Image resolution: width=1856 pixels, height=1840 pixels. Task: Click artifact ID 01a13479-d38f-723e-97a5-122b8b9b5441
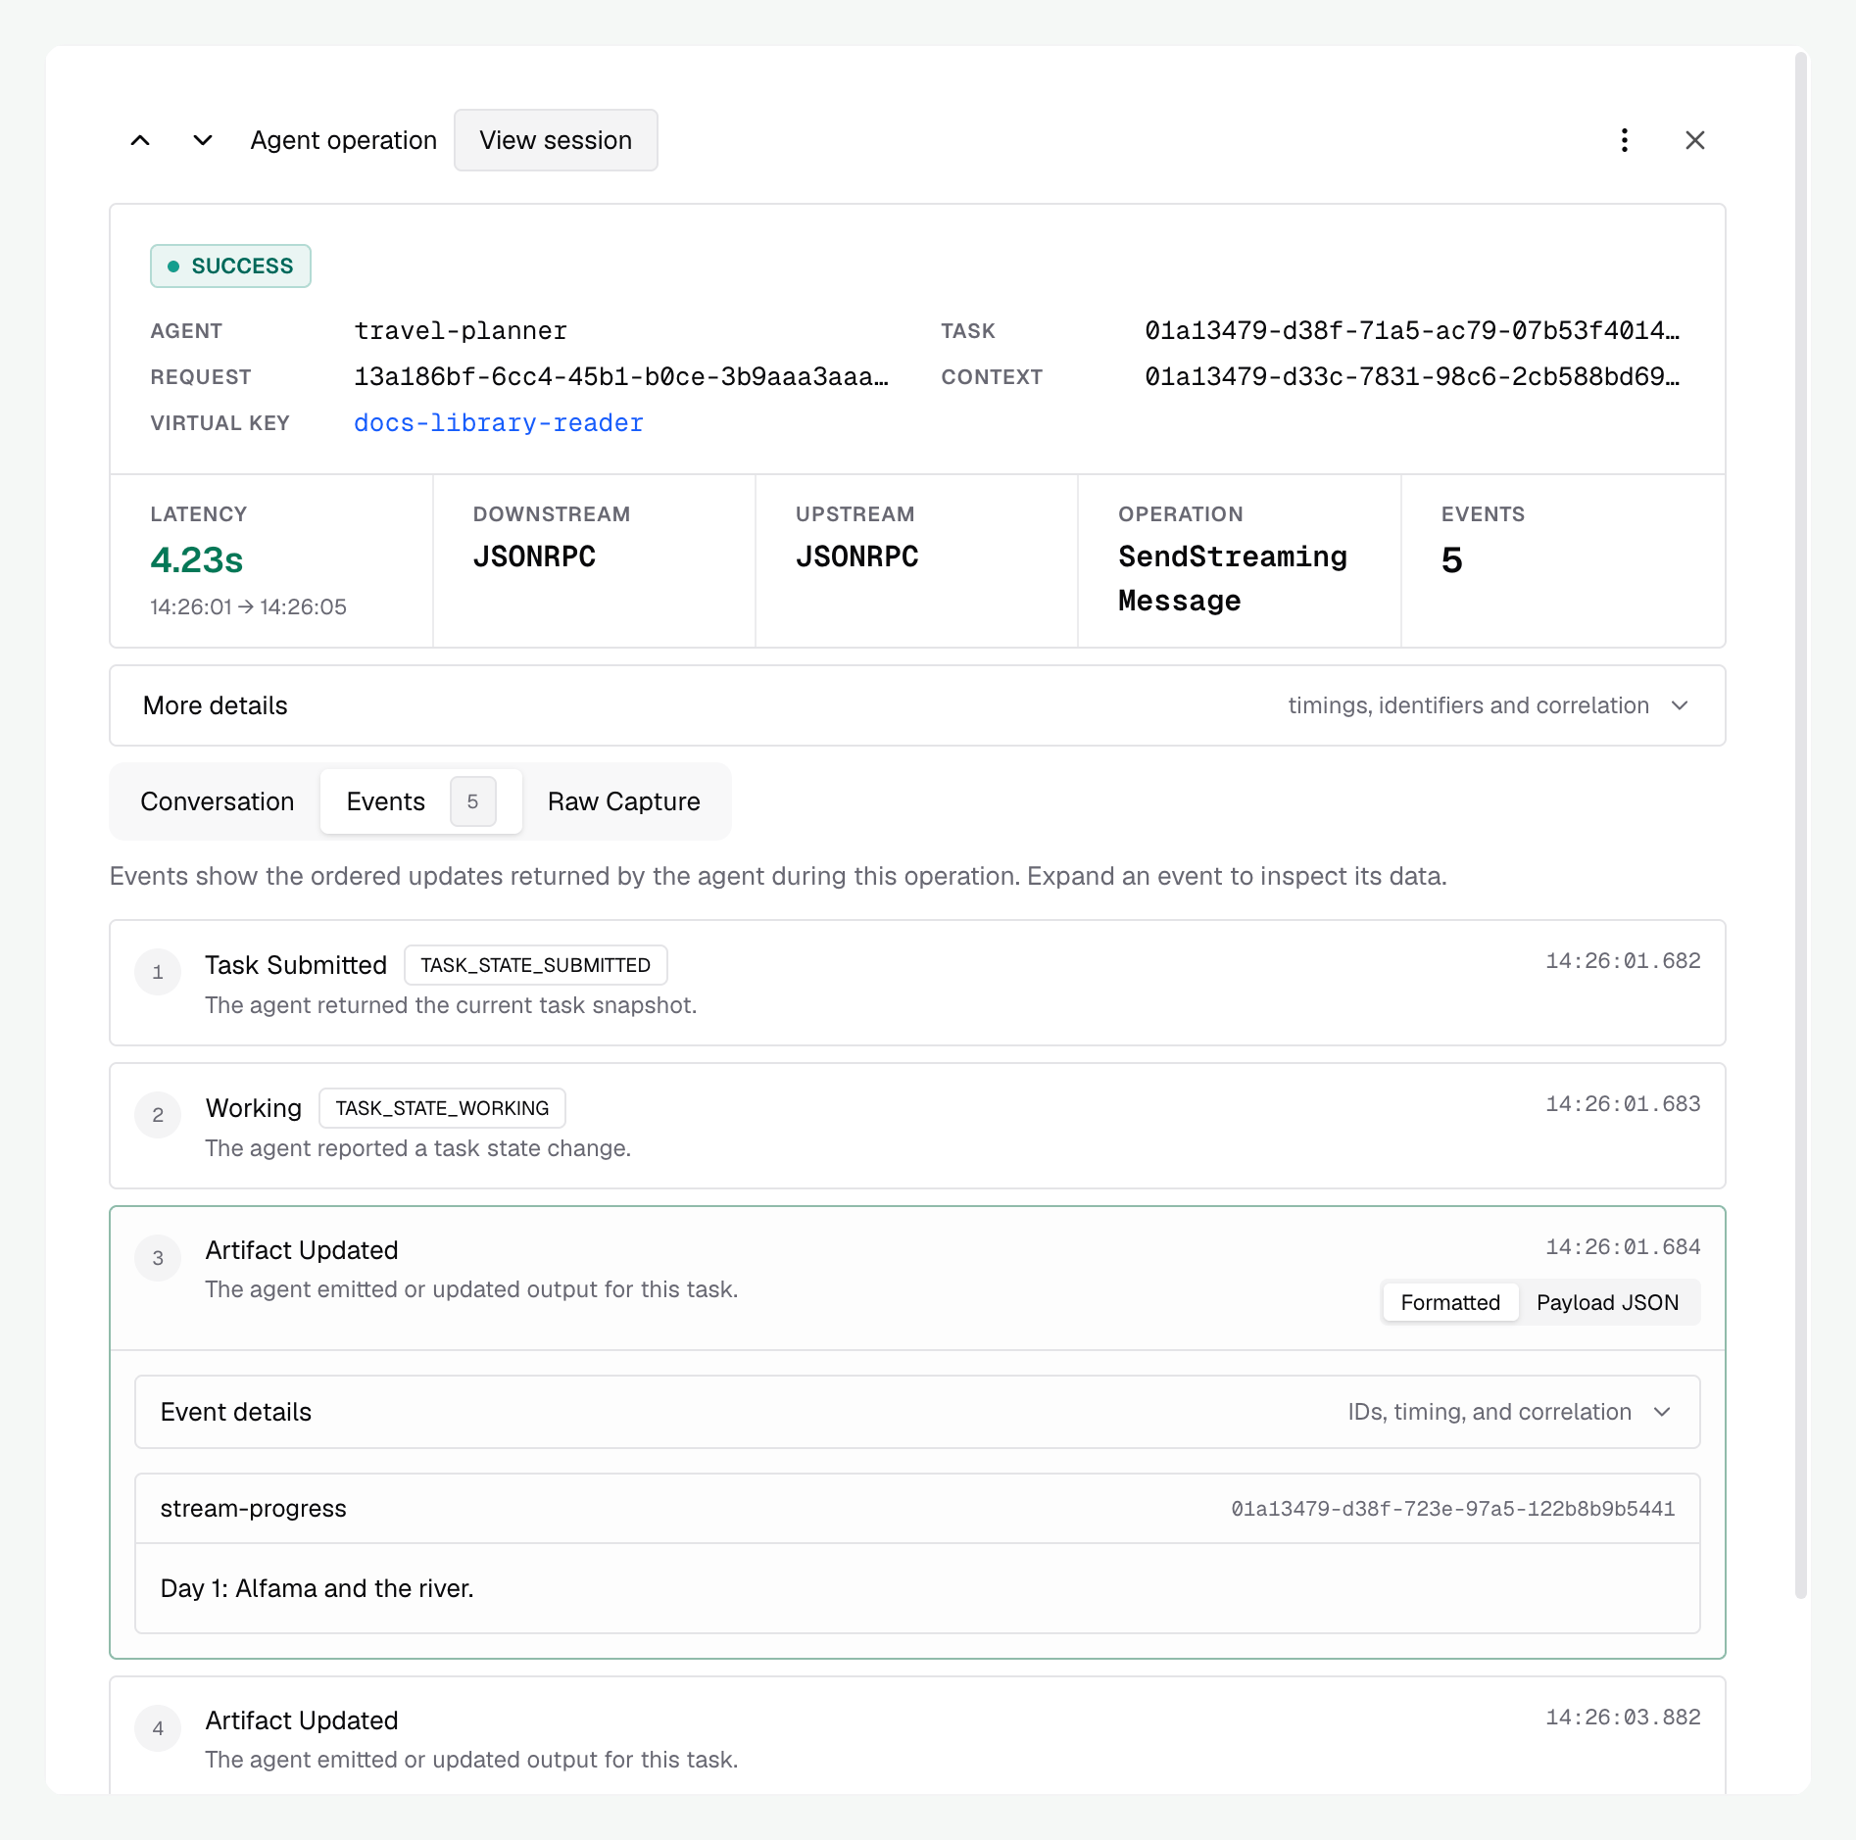pyautogui.click(x=1452, y=1509)
